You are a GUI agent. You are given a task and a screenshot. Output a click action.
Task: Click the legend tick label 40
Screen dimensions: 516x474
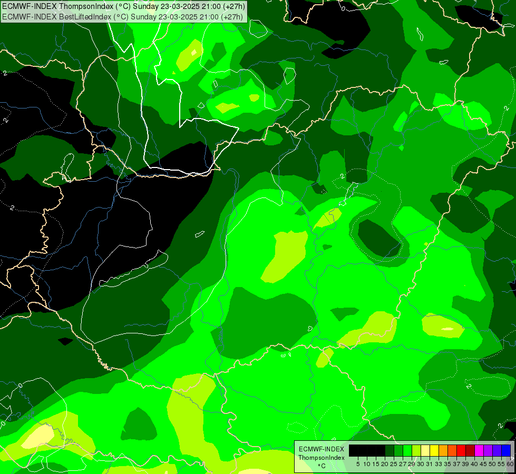click(474, 464)
